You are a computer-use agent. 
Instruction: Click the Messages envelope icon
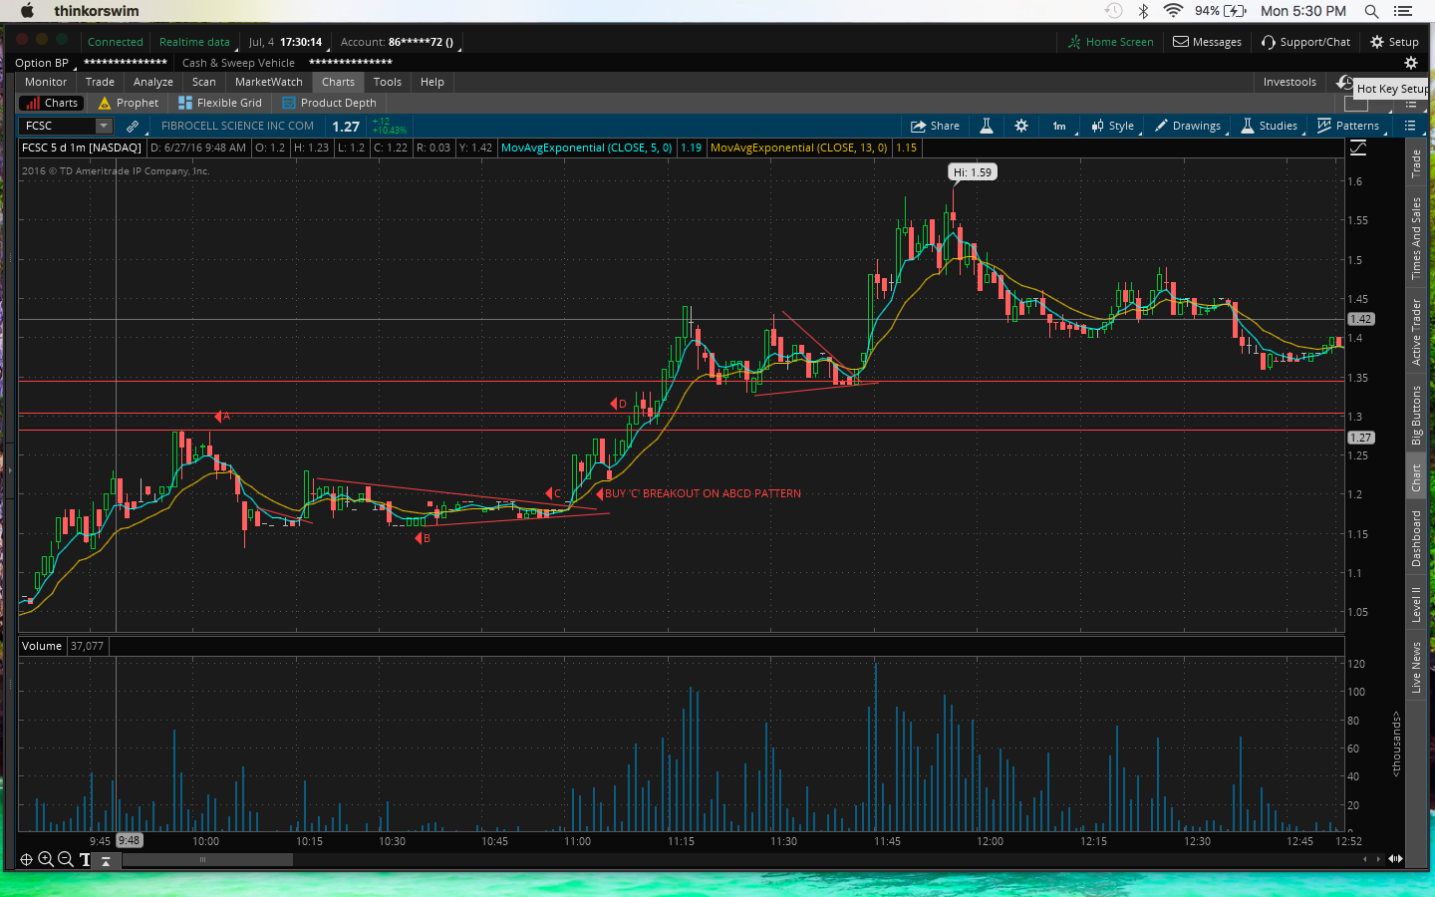click(1181, 42)
